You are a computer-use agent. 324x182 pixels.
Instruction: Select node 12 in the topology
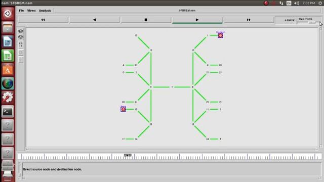151,50
